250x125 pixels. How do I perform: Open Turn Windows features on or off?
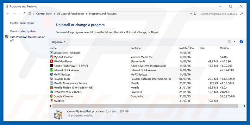tap(28, 39)
